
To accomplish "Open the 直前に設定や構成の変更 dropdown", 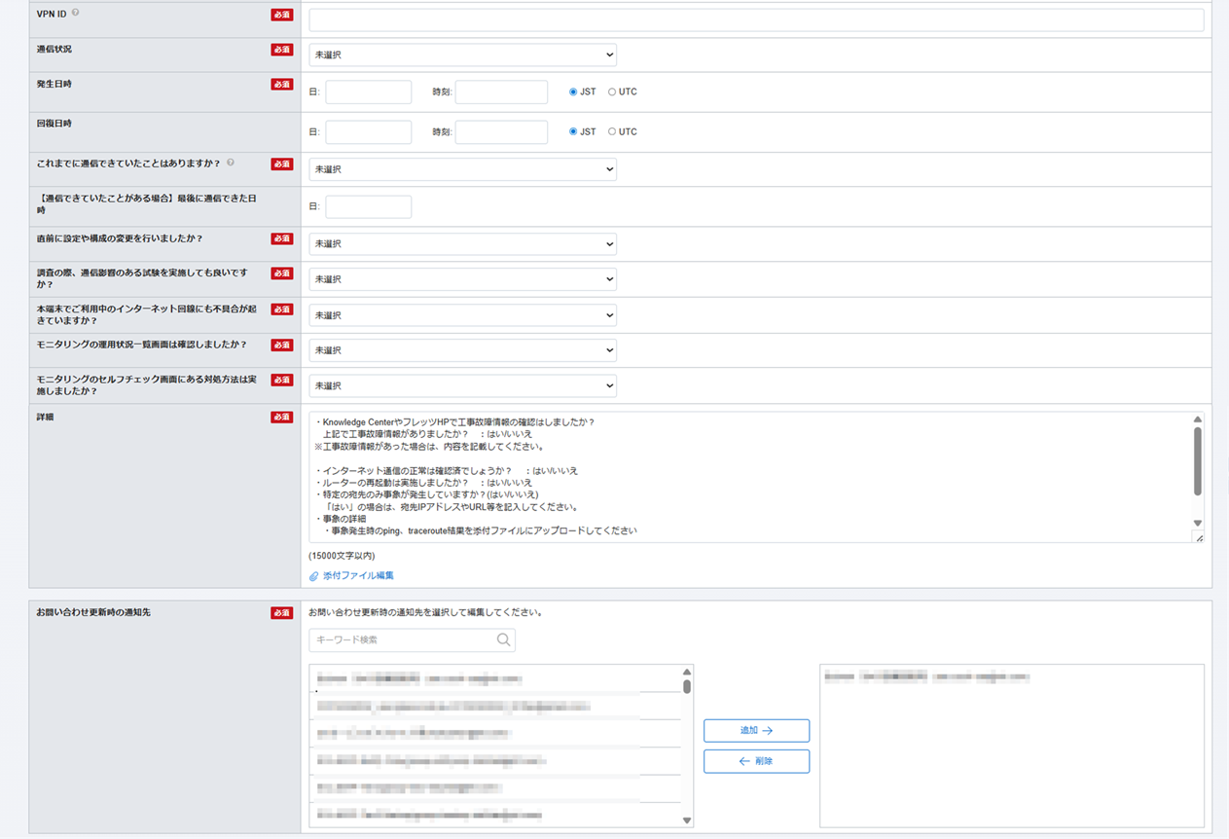I will tap(462, 244).
